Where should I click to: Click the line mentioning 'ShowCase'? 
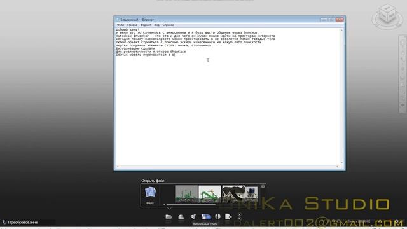[x=151, y=52]
